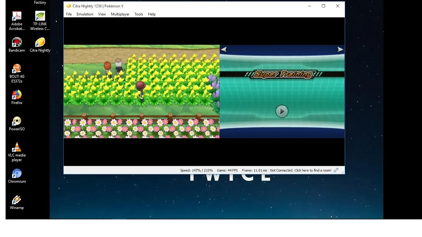422x237 pixels.
Task: Click the Speed 147% / 215% readout
Action: (196, 170)
